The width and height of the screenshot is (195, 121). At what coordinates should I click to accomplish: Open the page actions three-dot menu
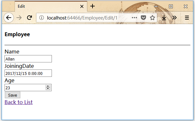pyautogui.click(x=134, y=18)
